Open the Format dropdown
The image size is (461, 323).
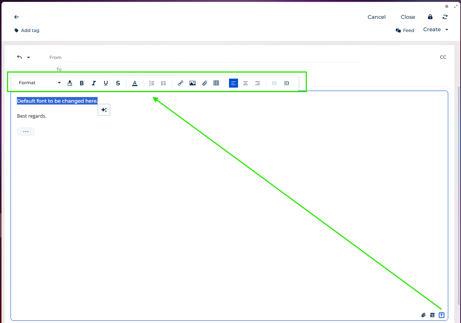[39, 83]
